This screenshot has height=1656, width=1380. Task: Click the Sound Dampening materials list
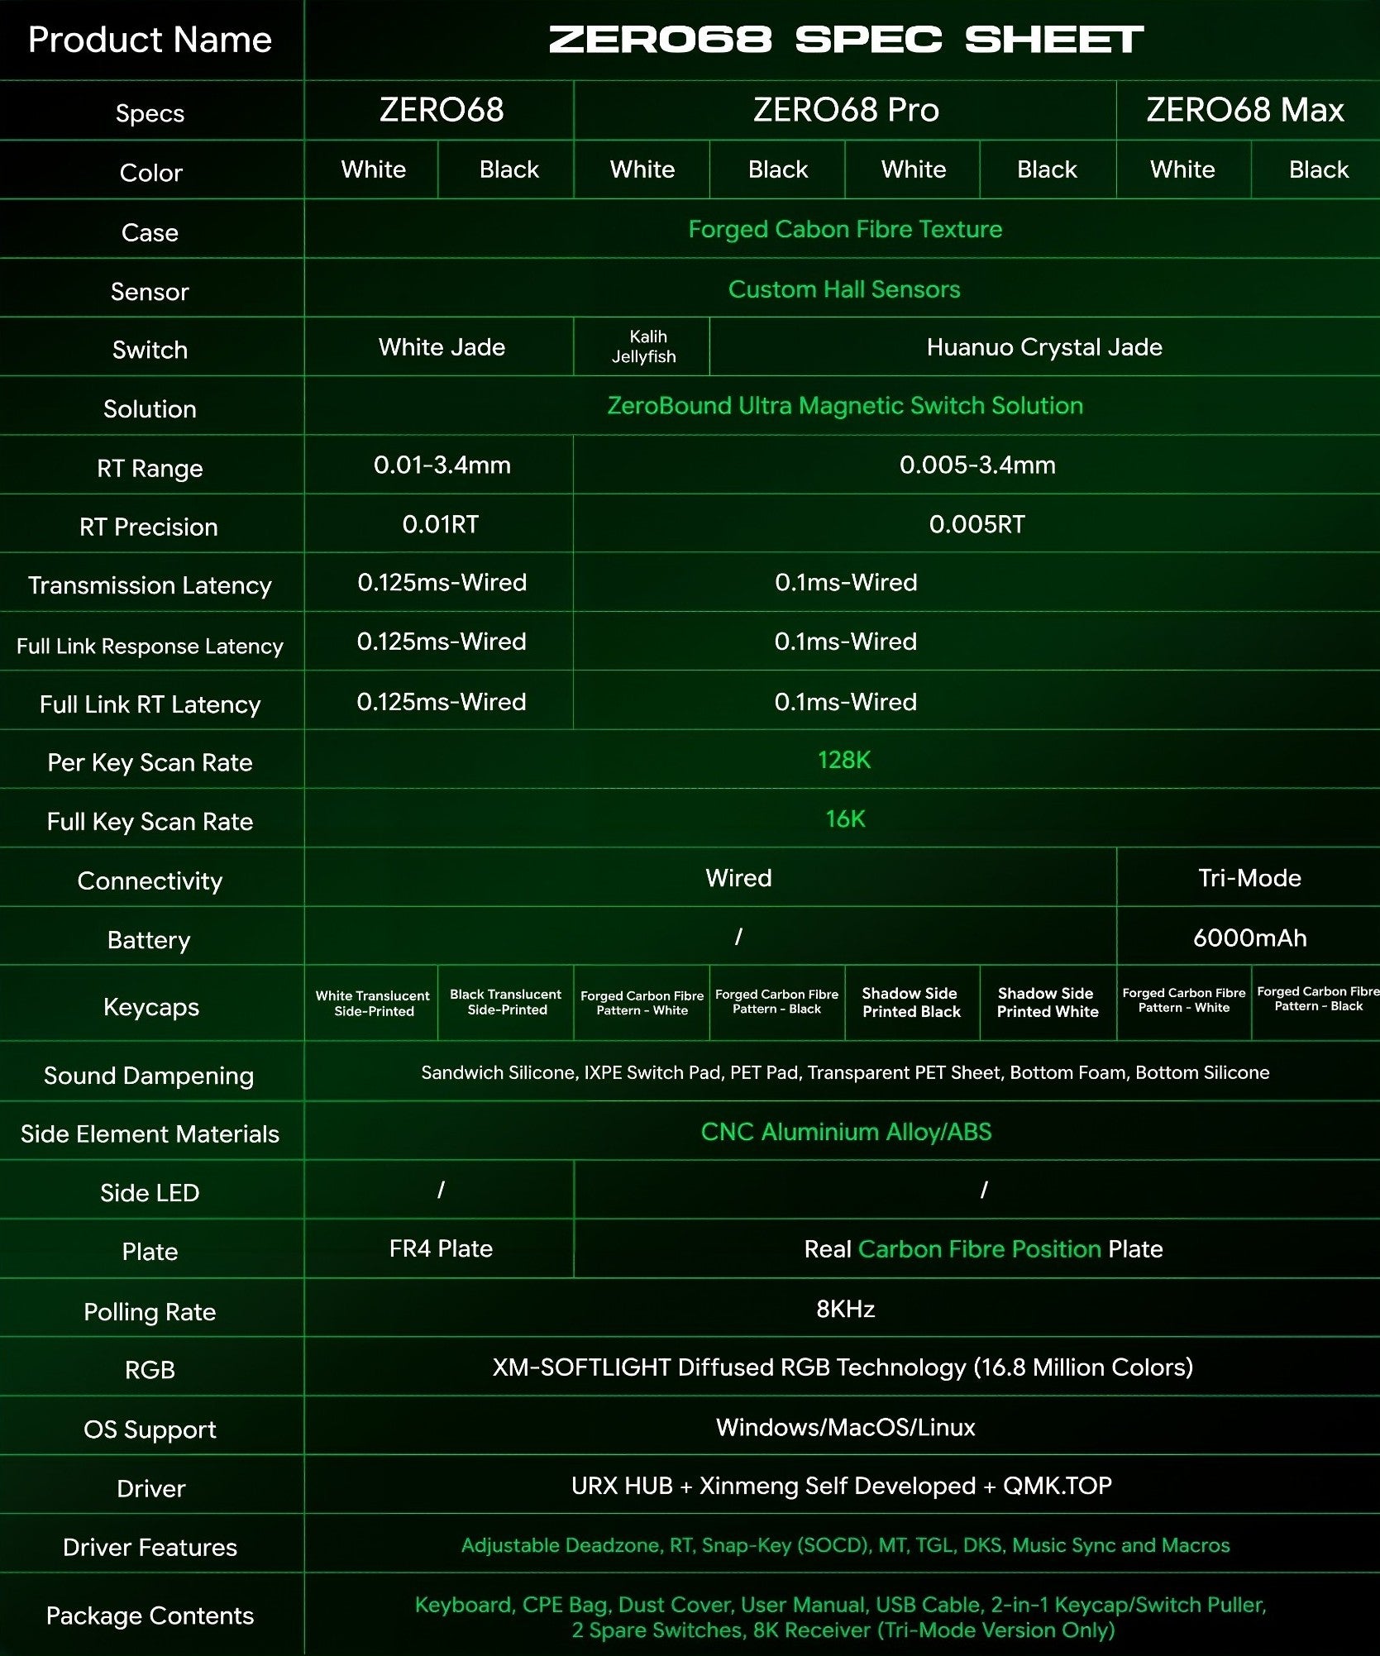point(845,1072)
